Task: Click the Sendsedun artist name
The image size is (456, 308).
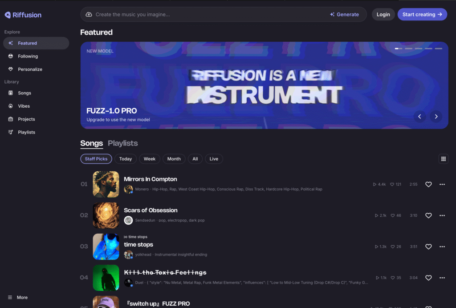Action: (x=145, y=220)
